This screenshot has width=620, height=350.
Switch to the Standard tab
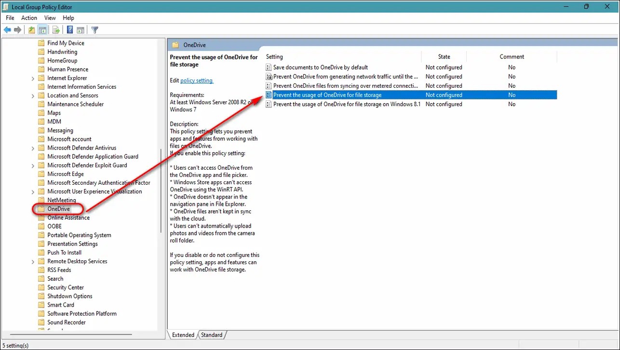(212, 335)
